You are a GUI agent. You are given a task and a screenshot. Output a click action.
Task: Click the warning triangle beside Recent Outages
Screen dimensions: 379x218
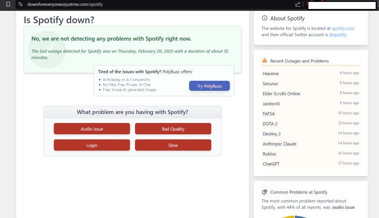265,61
